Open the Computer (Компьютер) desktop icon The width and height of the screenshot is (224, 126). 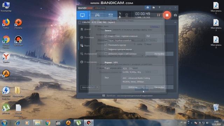6,7
